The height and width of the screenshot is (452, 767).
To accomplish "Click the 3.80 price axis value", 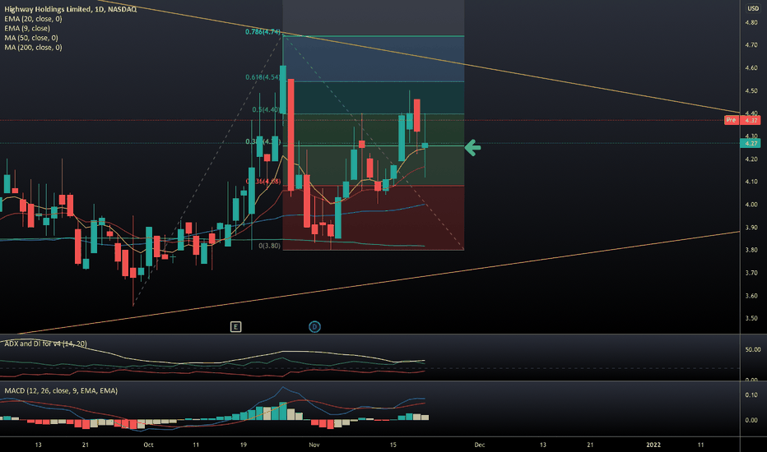I will coord(751,250).
